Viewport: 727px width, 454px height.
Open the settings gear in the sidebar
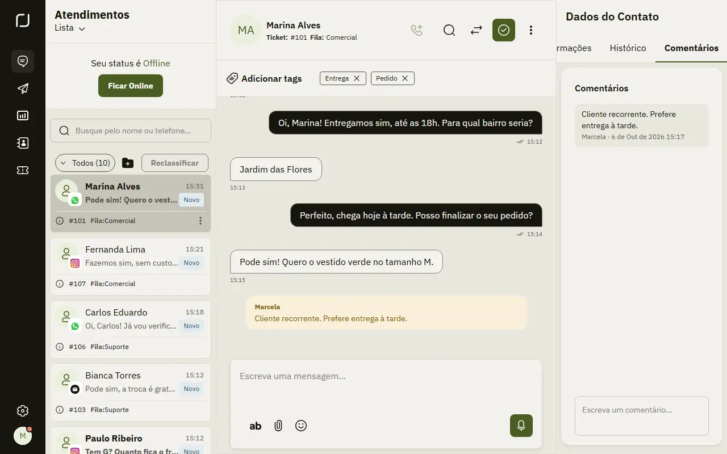pyautogui.click(x=23, y=411)
